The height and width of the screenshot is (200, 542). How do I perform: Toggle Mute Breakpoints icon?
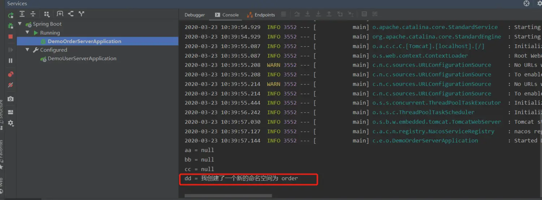10,85
